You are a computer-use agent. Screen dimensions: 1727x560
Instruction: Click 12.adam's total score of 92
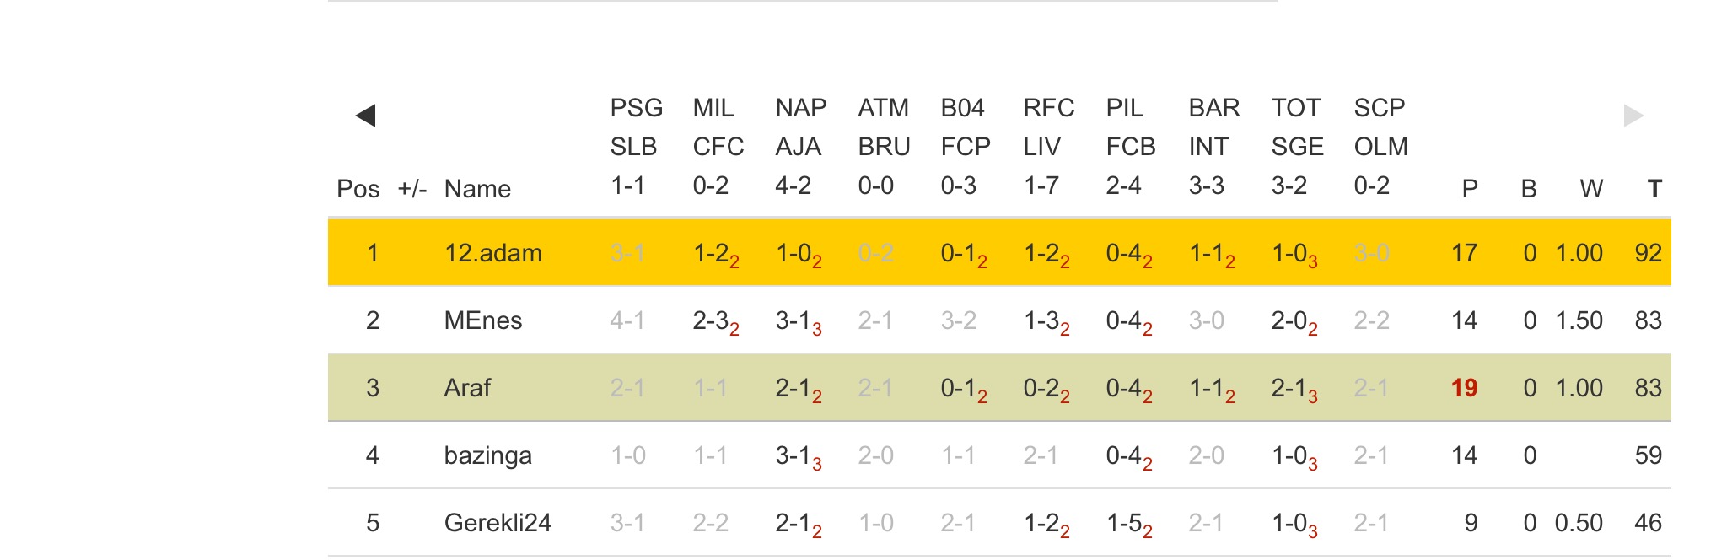tap(1648, 253)
